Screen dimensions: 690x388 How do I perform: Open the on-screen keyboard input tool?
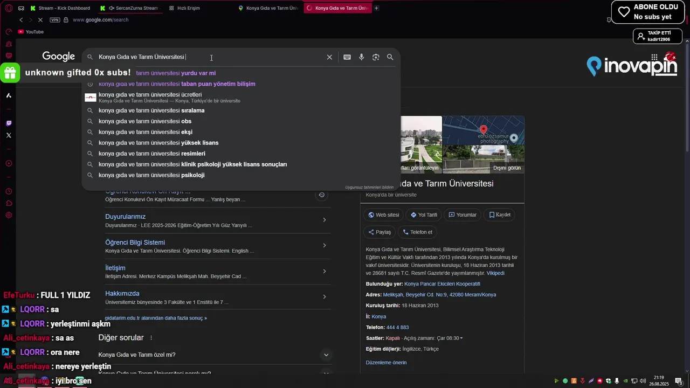(x=347, y=57)
